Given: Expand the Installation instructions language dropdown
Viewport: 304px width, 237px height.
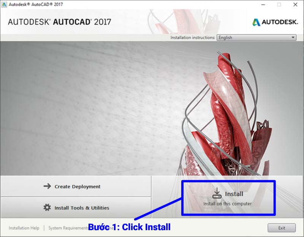Looking at the screenshot, I should click(256, 37).
